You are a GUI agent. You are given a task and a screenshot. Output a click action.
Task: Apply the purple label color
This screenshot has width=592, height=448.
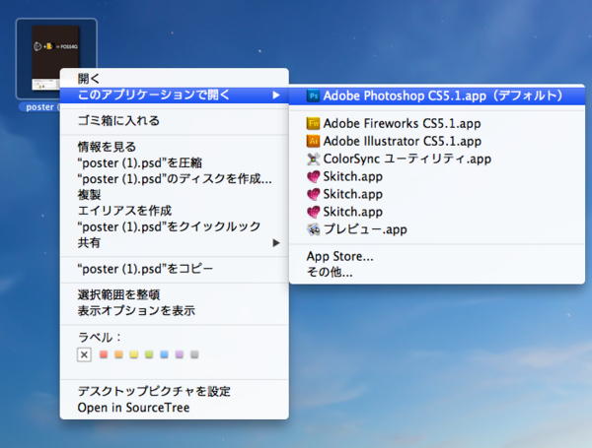[180, 354]
